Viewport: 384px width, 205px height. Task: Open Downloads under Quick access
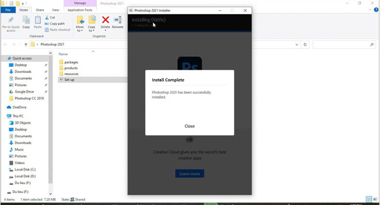coord(23,72)
